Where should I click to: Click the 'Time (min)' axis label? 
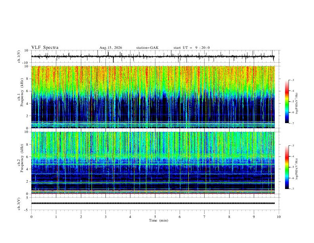(159, 220)
